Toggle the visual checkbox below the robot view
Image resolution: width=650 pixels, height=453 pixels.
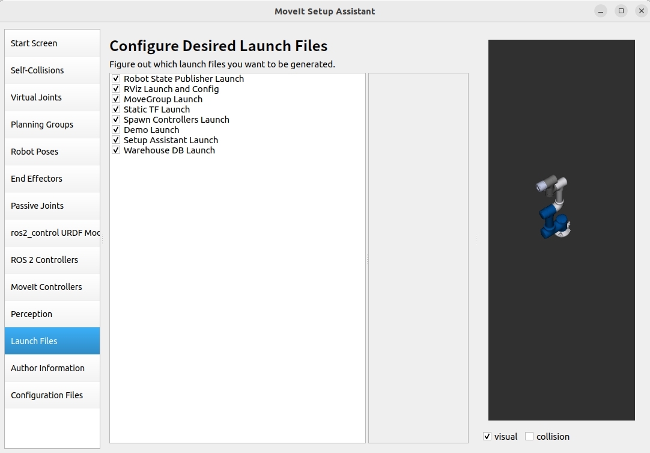point(487,436)
